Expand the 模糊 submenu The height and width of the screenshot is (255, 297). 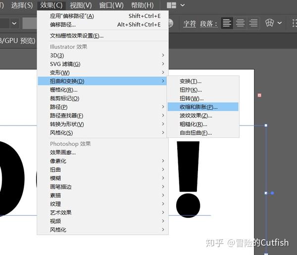click(103, 178)
